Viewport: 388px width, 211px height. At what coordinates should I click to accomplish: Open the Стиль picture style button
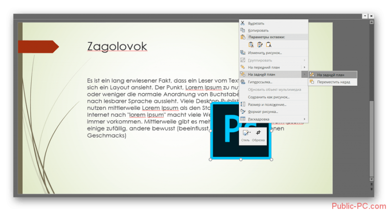[245, 136]
